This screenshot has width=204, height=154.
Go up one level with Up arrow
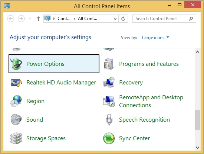(38, 19)
